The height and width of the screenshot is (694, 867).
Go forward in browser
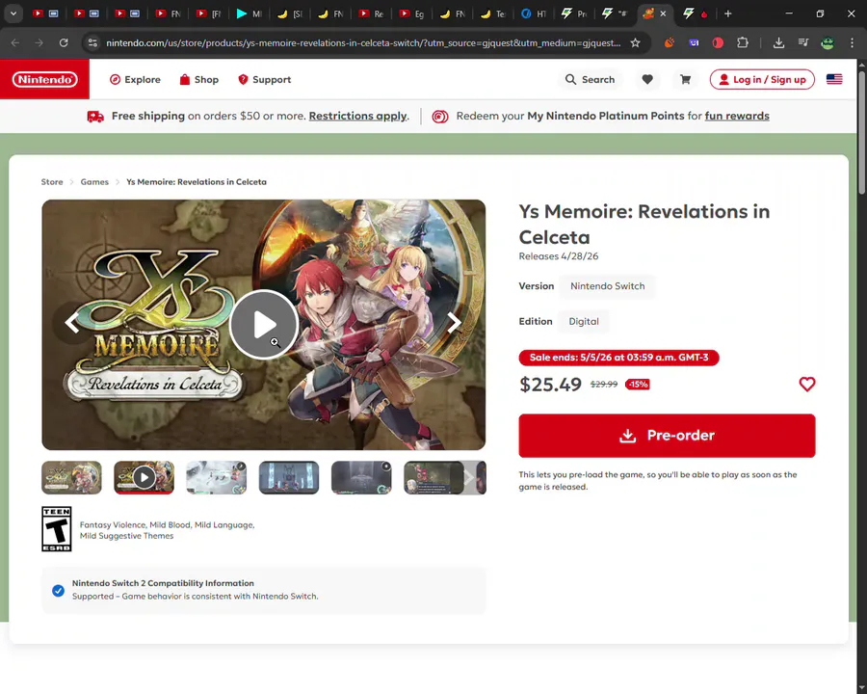coord(39,42)
